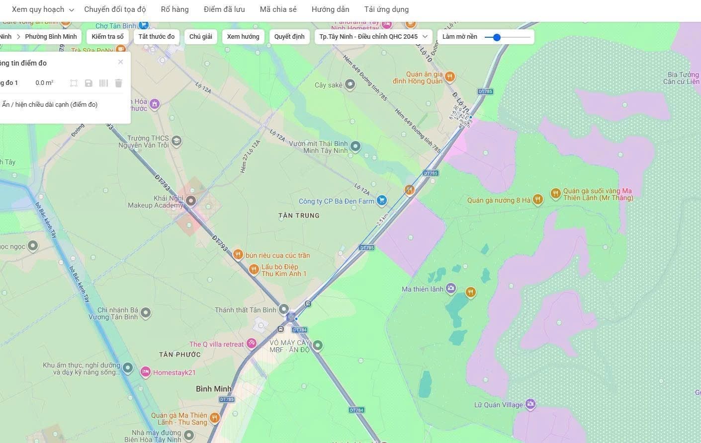The image size is (701, 443).
Task: Select the Thánh thất Tân Bình marker
Action: [x=283, y=309]
